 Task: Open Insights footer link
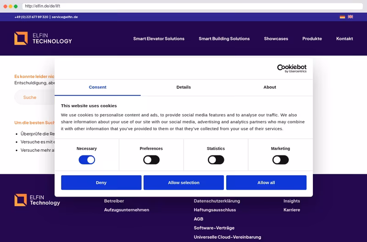pyautogui.click(x=292, y=201)
